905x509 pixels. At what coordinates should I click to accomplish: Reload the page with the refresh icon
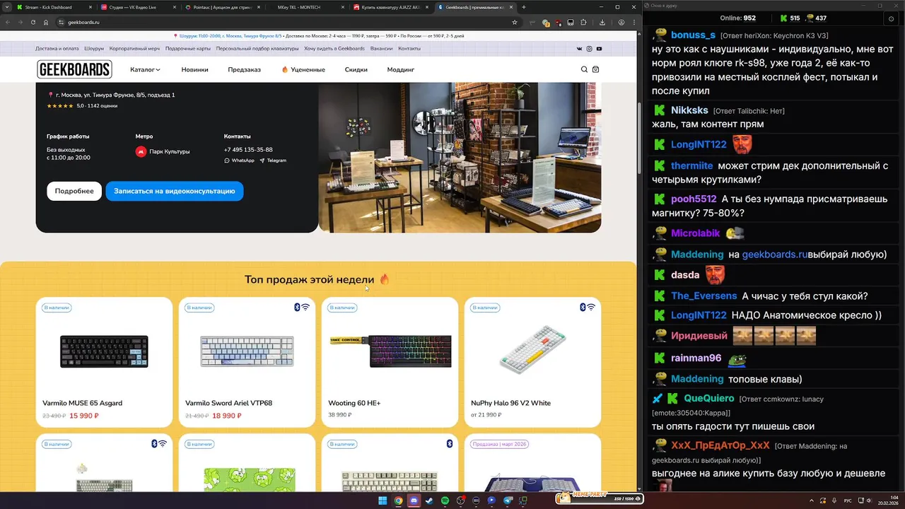[33, 22]
